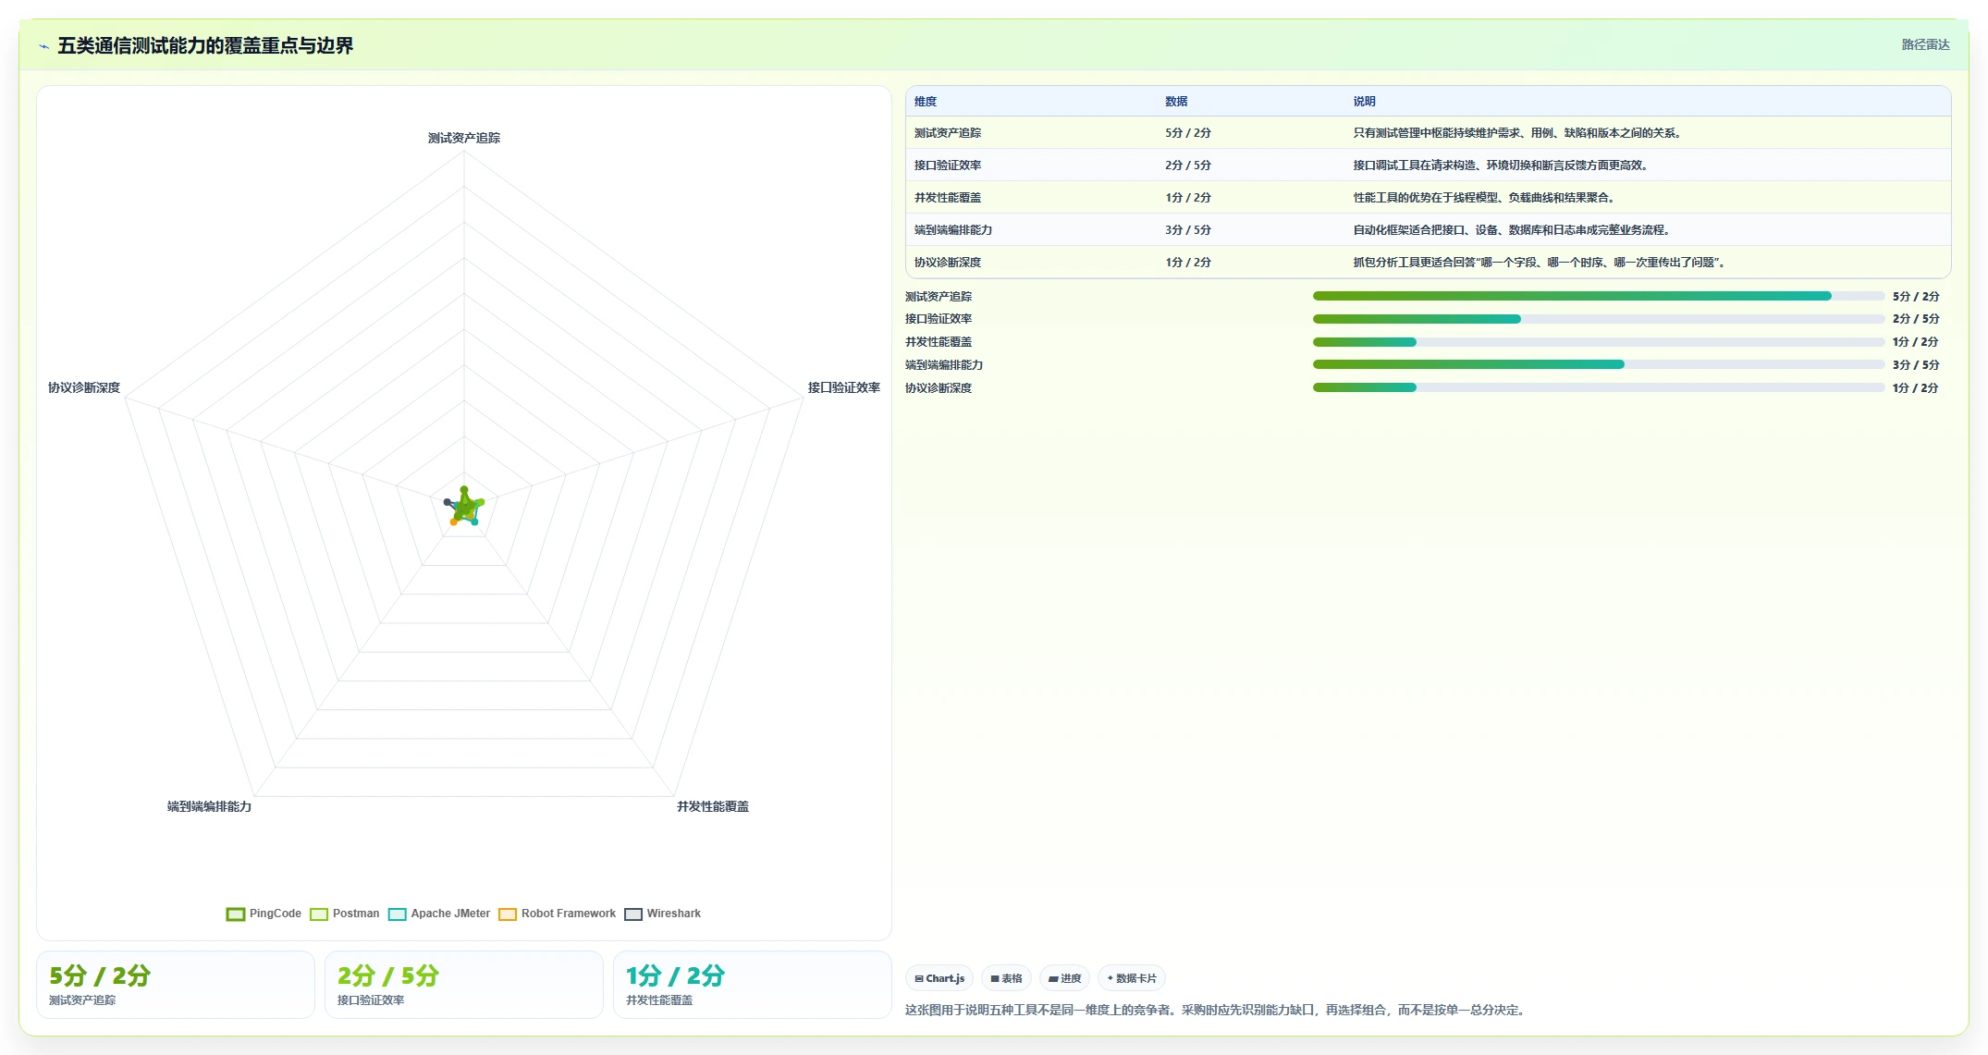Toggle the PingCode legend entry
Viewport: 1988px width, 1055px height.
[264, 914]
